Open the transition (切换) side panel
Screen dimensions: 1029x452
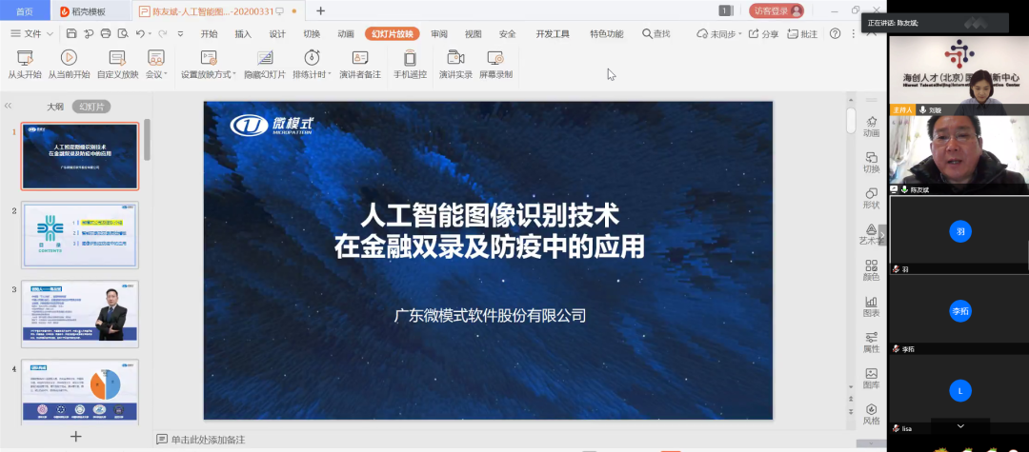(x=872, y=163)
